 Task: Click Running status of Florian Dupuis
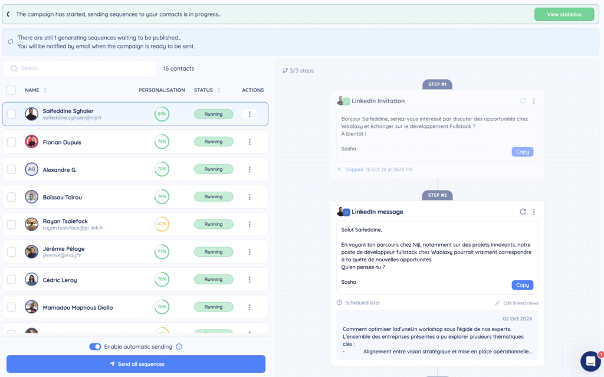coord(214,142)
